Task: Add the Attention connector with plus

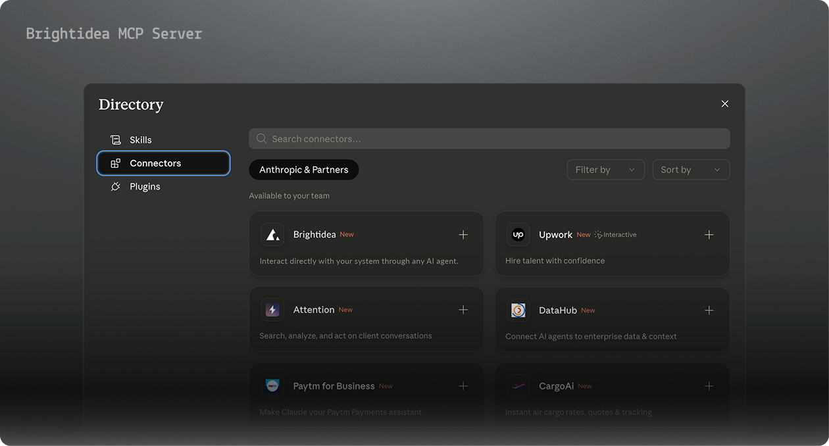Action: [463, 310]
